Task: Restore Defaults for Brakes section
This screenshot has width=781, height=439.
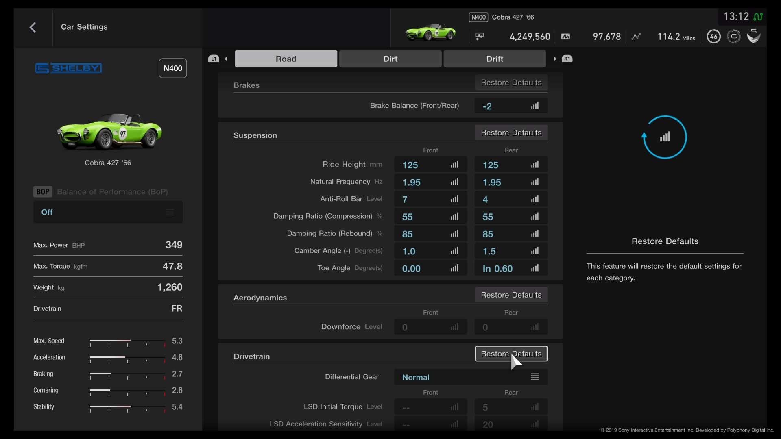Action: pyautogui.click(x=511, y=83)
